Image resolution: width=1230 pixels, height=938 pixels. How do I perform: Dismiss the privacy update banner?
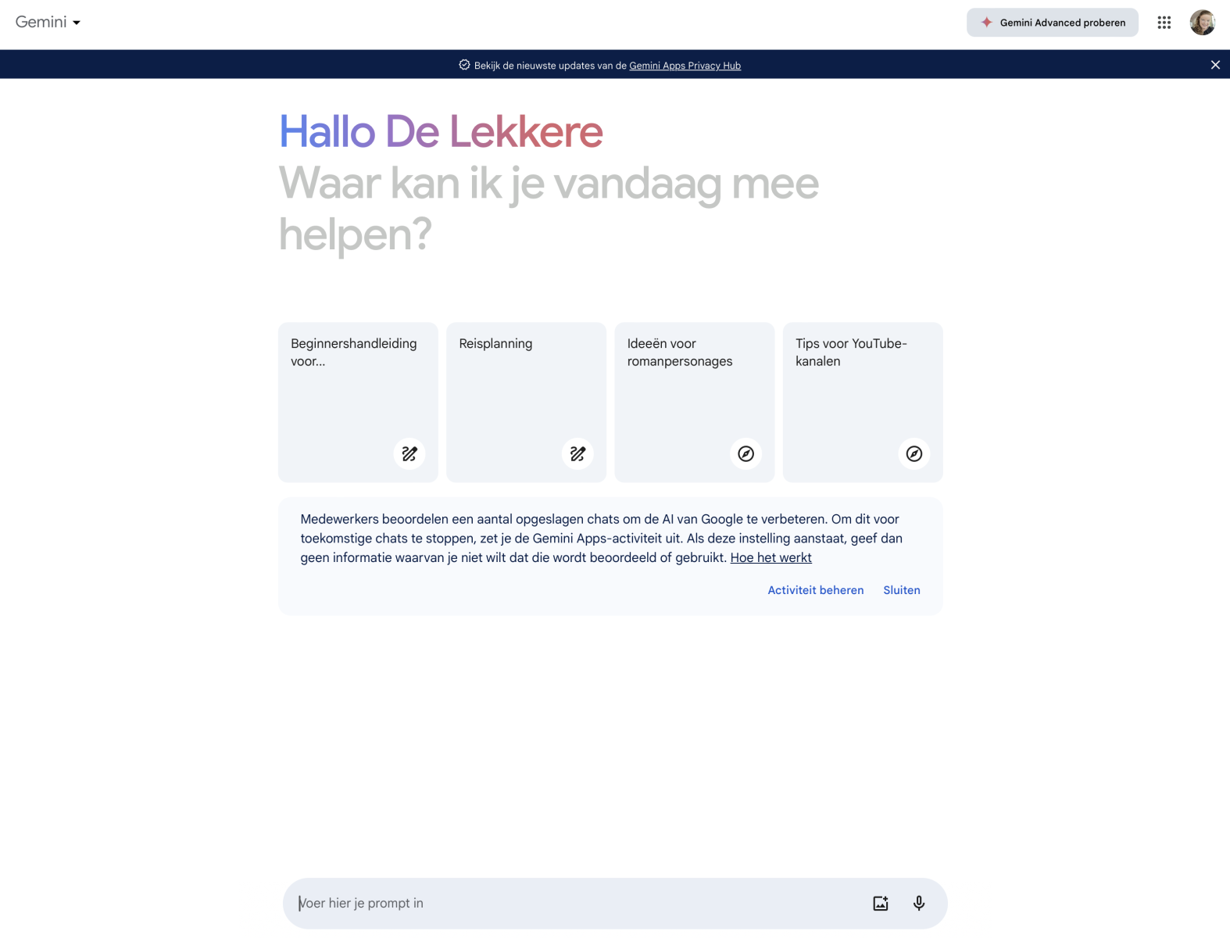(x=1214, y=65)
